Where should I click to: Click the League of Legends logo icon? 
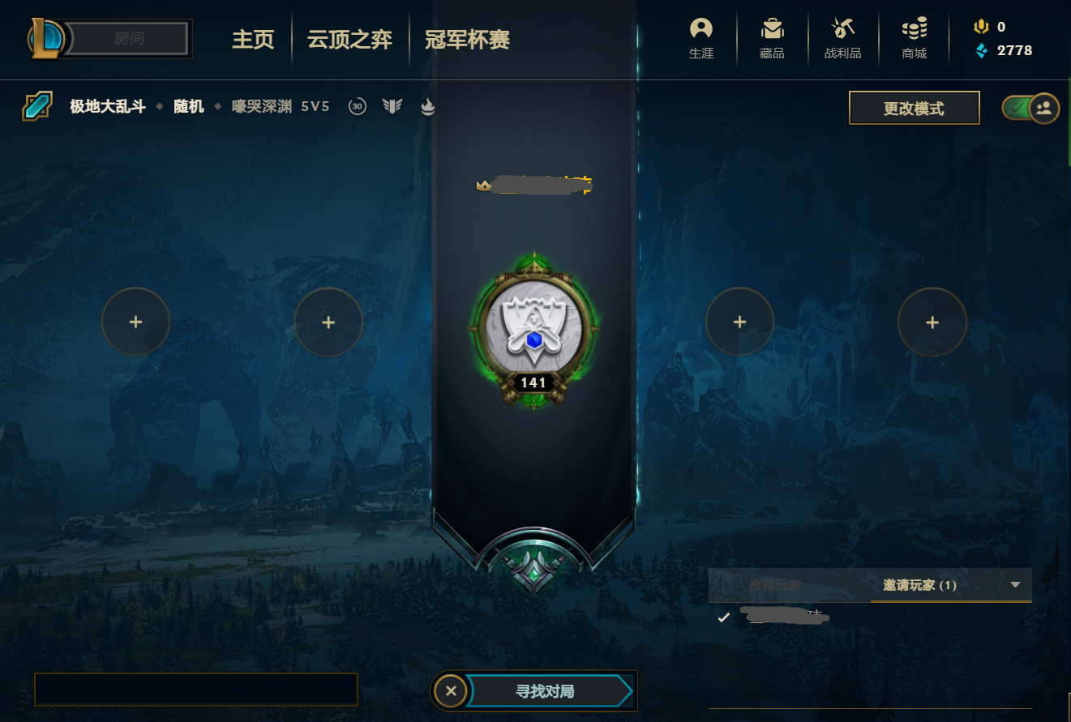coord(47,38)
